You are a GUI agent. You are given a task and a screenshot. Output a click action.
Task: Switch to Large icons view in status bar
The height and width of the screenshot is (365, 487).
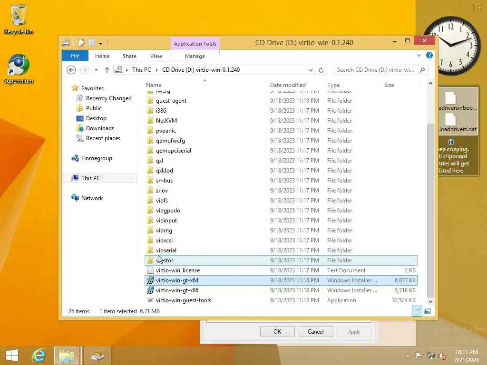[x=428, y=311]
